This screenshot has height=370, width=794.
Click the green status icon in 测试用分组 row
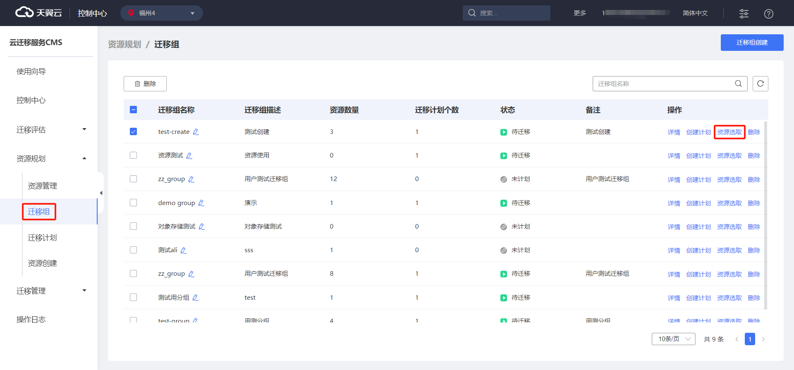coord(503,298)
